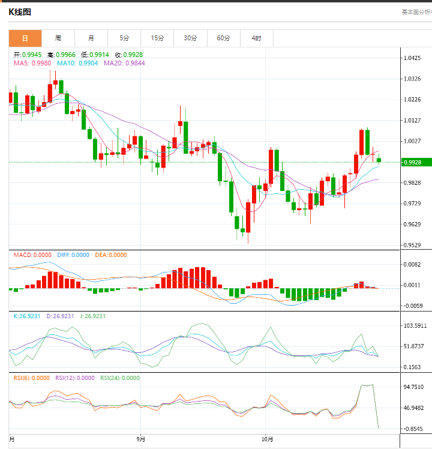Image resolution: width=432 pixels, height=449 pixels.
Task: Click the DIFF:0.0000 indicator label
Action: pyautogui.click(x=73, y=255)
